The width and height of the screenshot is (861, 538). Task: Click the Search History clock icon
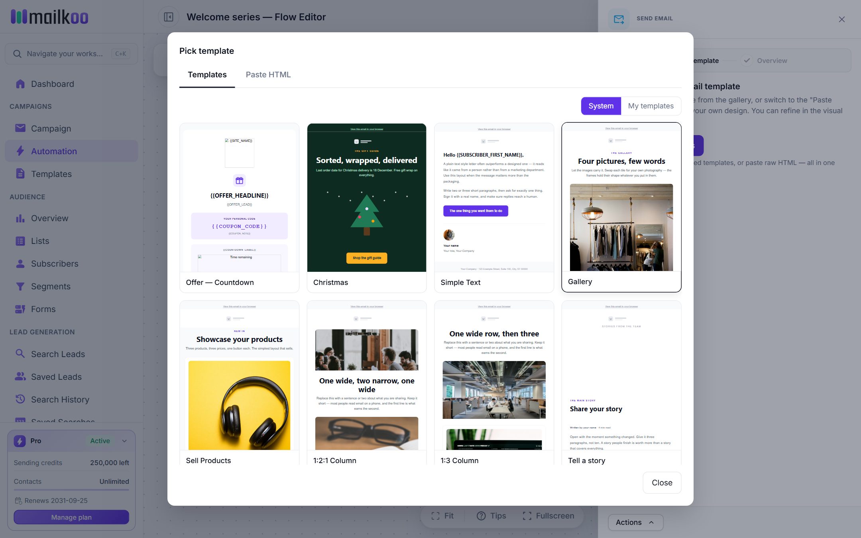tap(20, 399)
